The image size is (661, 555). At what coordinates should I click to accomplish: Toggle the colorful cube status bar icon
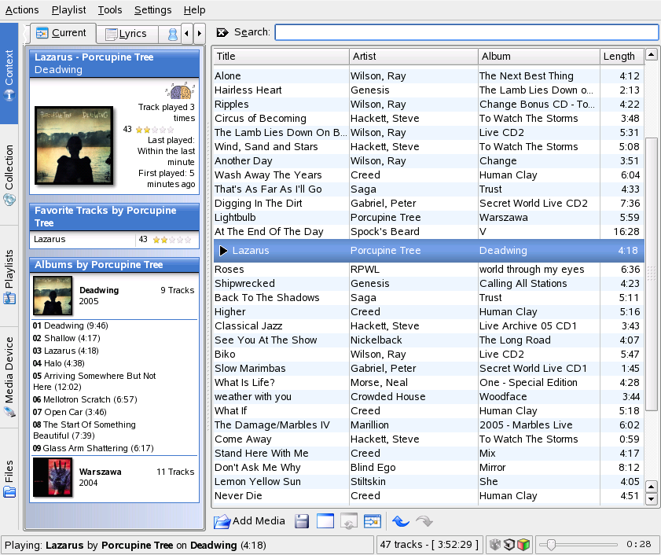point(523,544)
